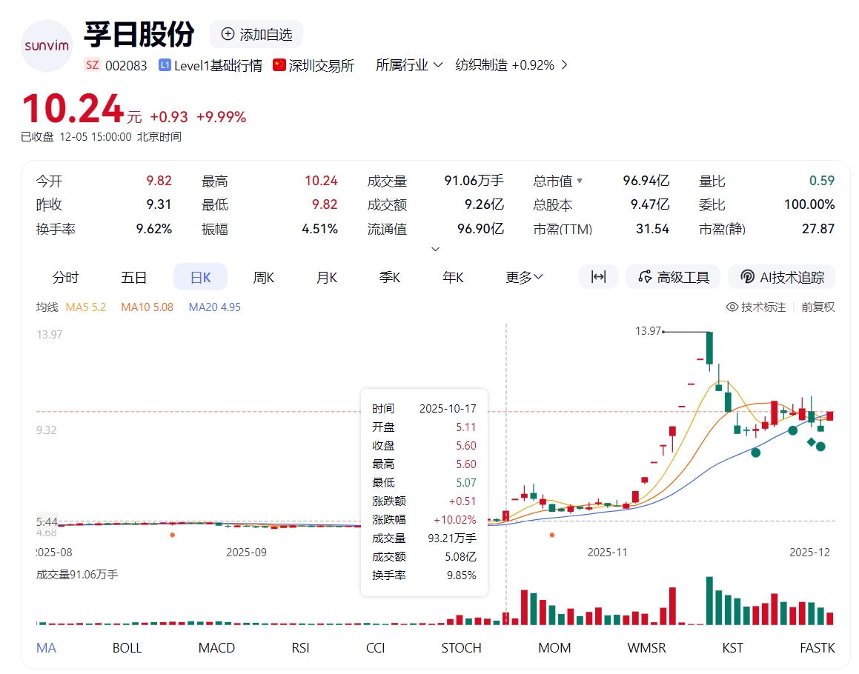Click the 市盈(TTM) 31.54 value

652,228
